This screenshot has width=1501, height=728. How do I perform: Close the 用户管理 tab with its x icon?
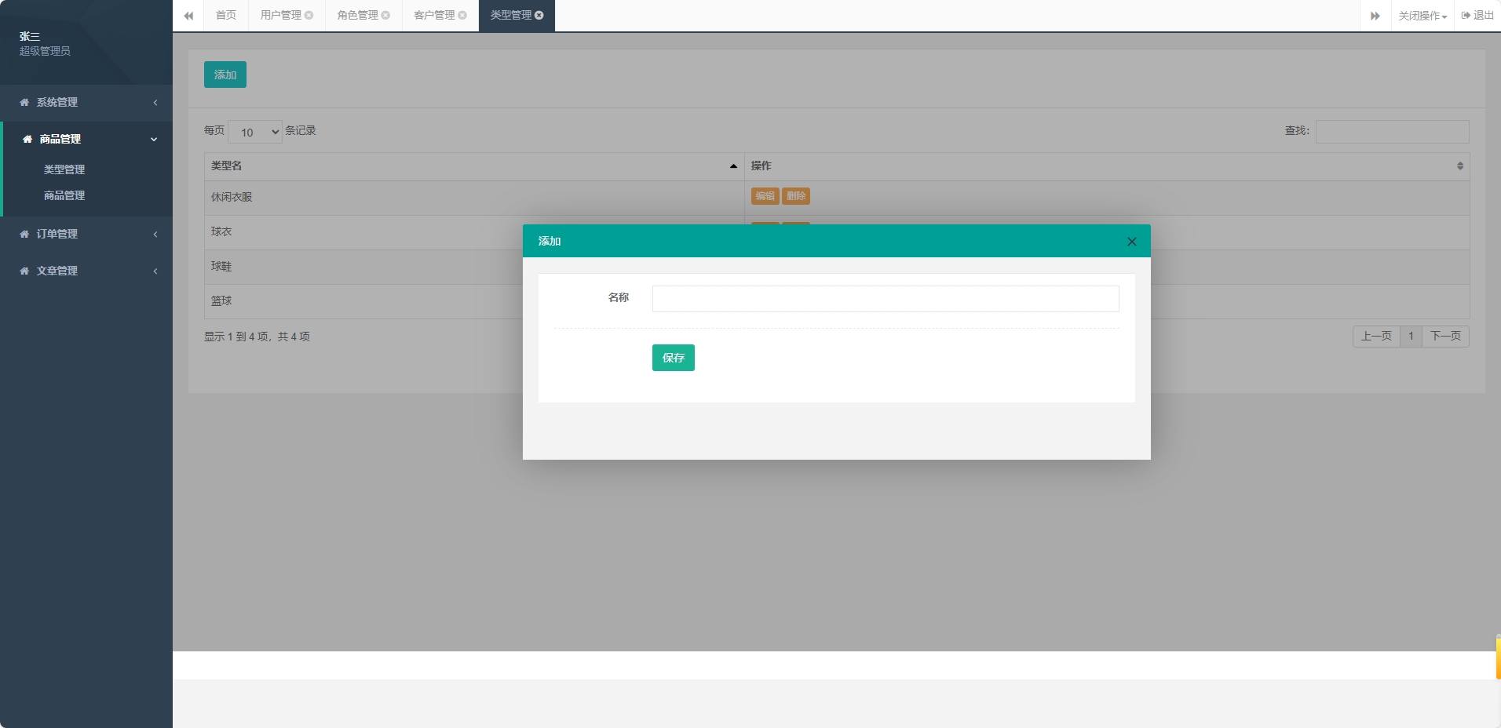309,16
